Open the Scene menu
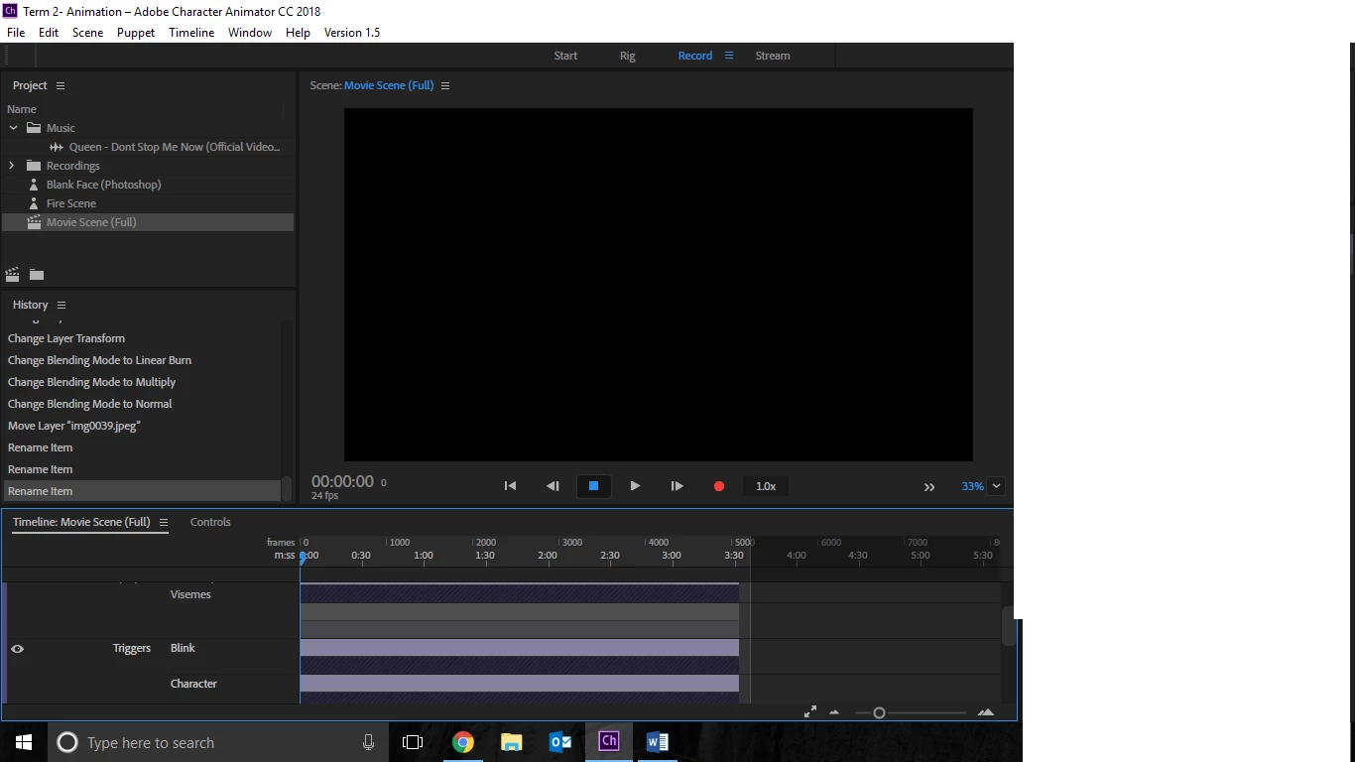 [87, 33]
